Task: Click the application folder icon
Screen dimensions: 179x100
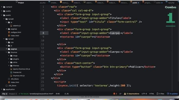Action: point(4,89)
